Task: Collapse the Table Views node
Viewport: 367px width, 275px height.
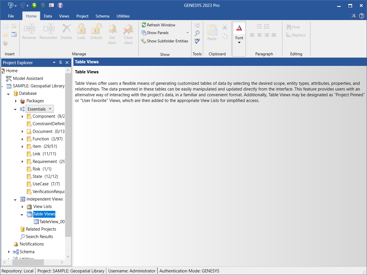Action: tap(22, 215)
